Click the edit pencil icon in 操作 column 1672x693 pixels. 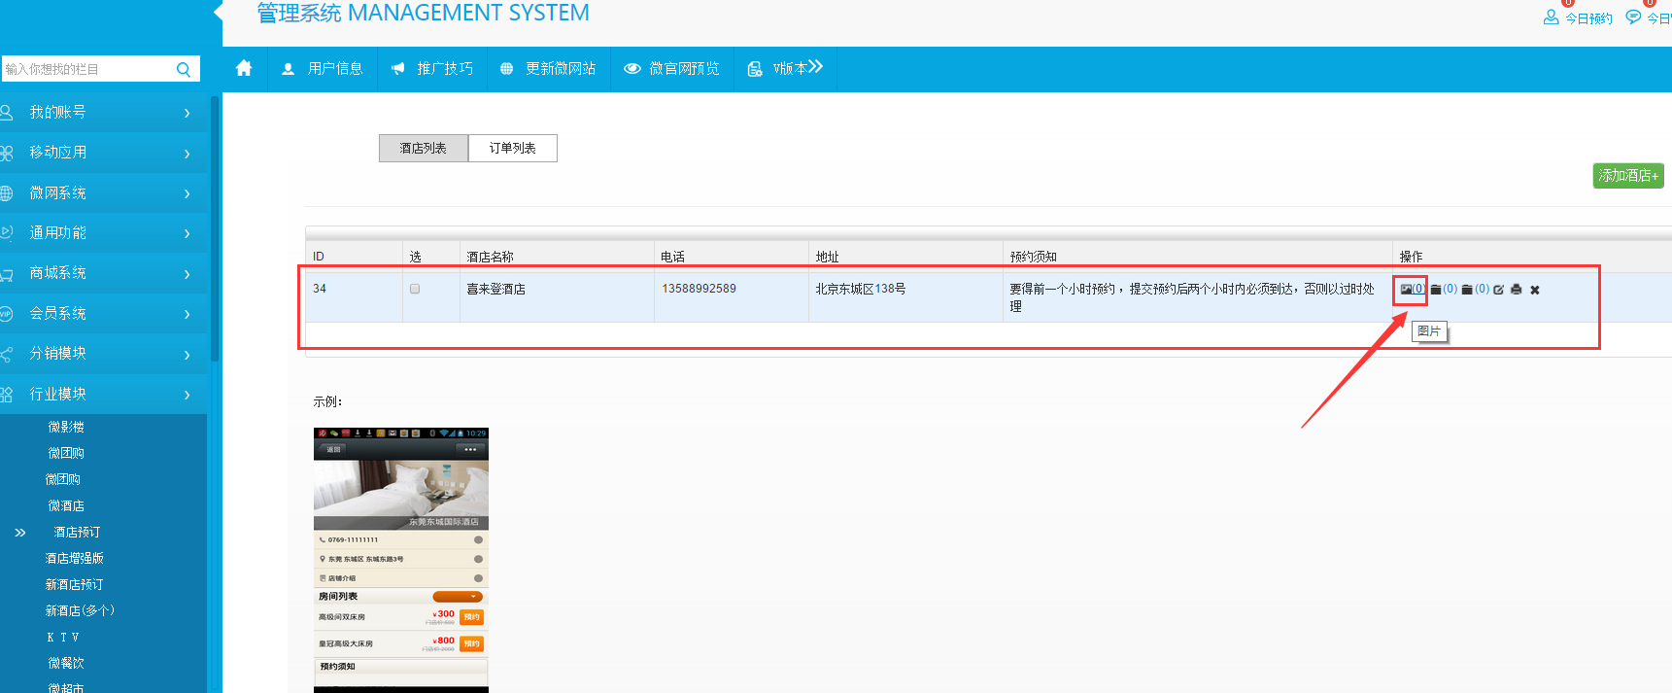1498,290
